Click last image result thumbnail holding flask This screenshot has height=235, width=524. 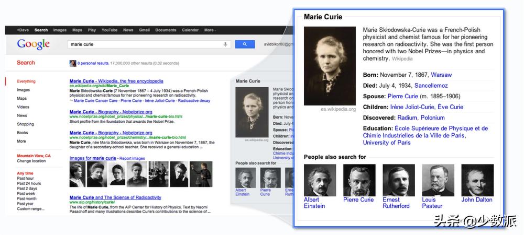pos(201,174)
